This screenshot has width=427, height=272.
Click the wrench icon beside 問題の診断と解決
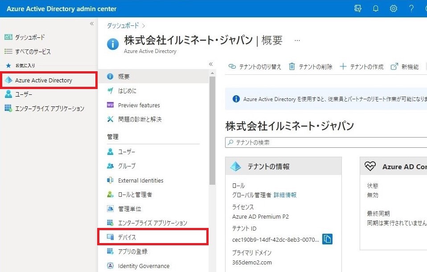pos(110,119)
